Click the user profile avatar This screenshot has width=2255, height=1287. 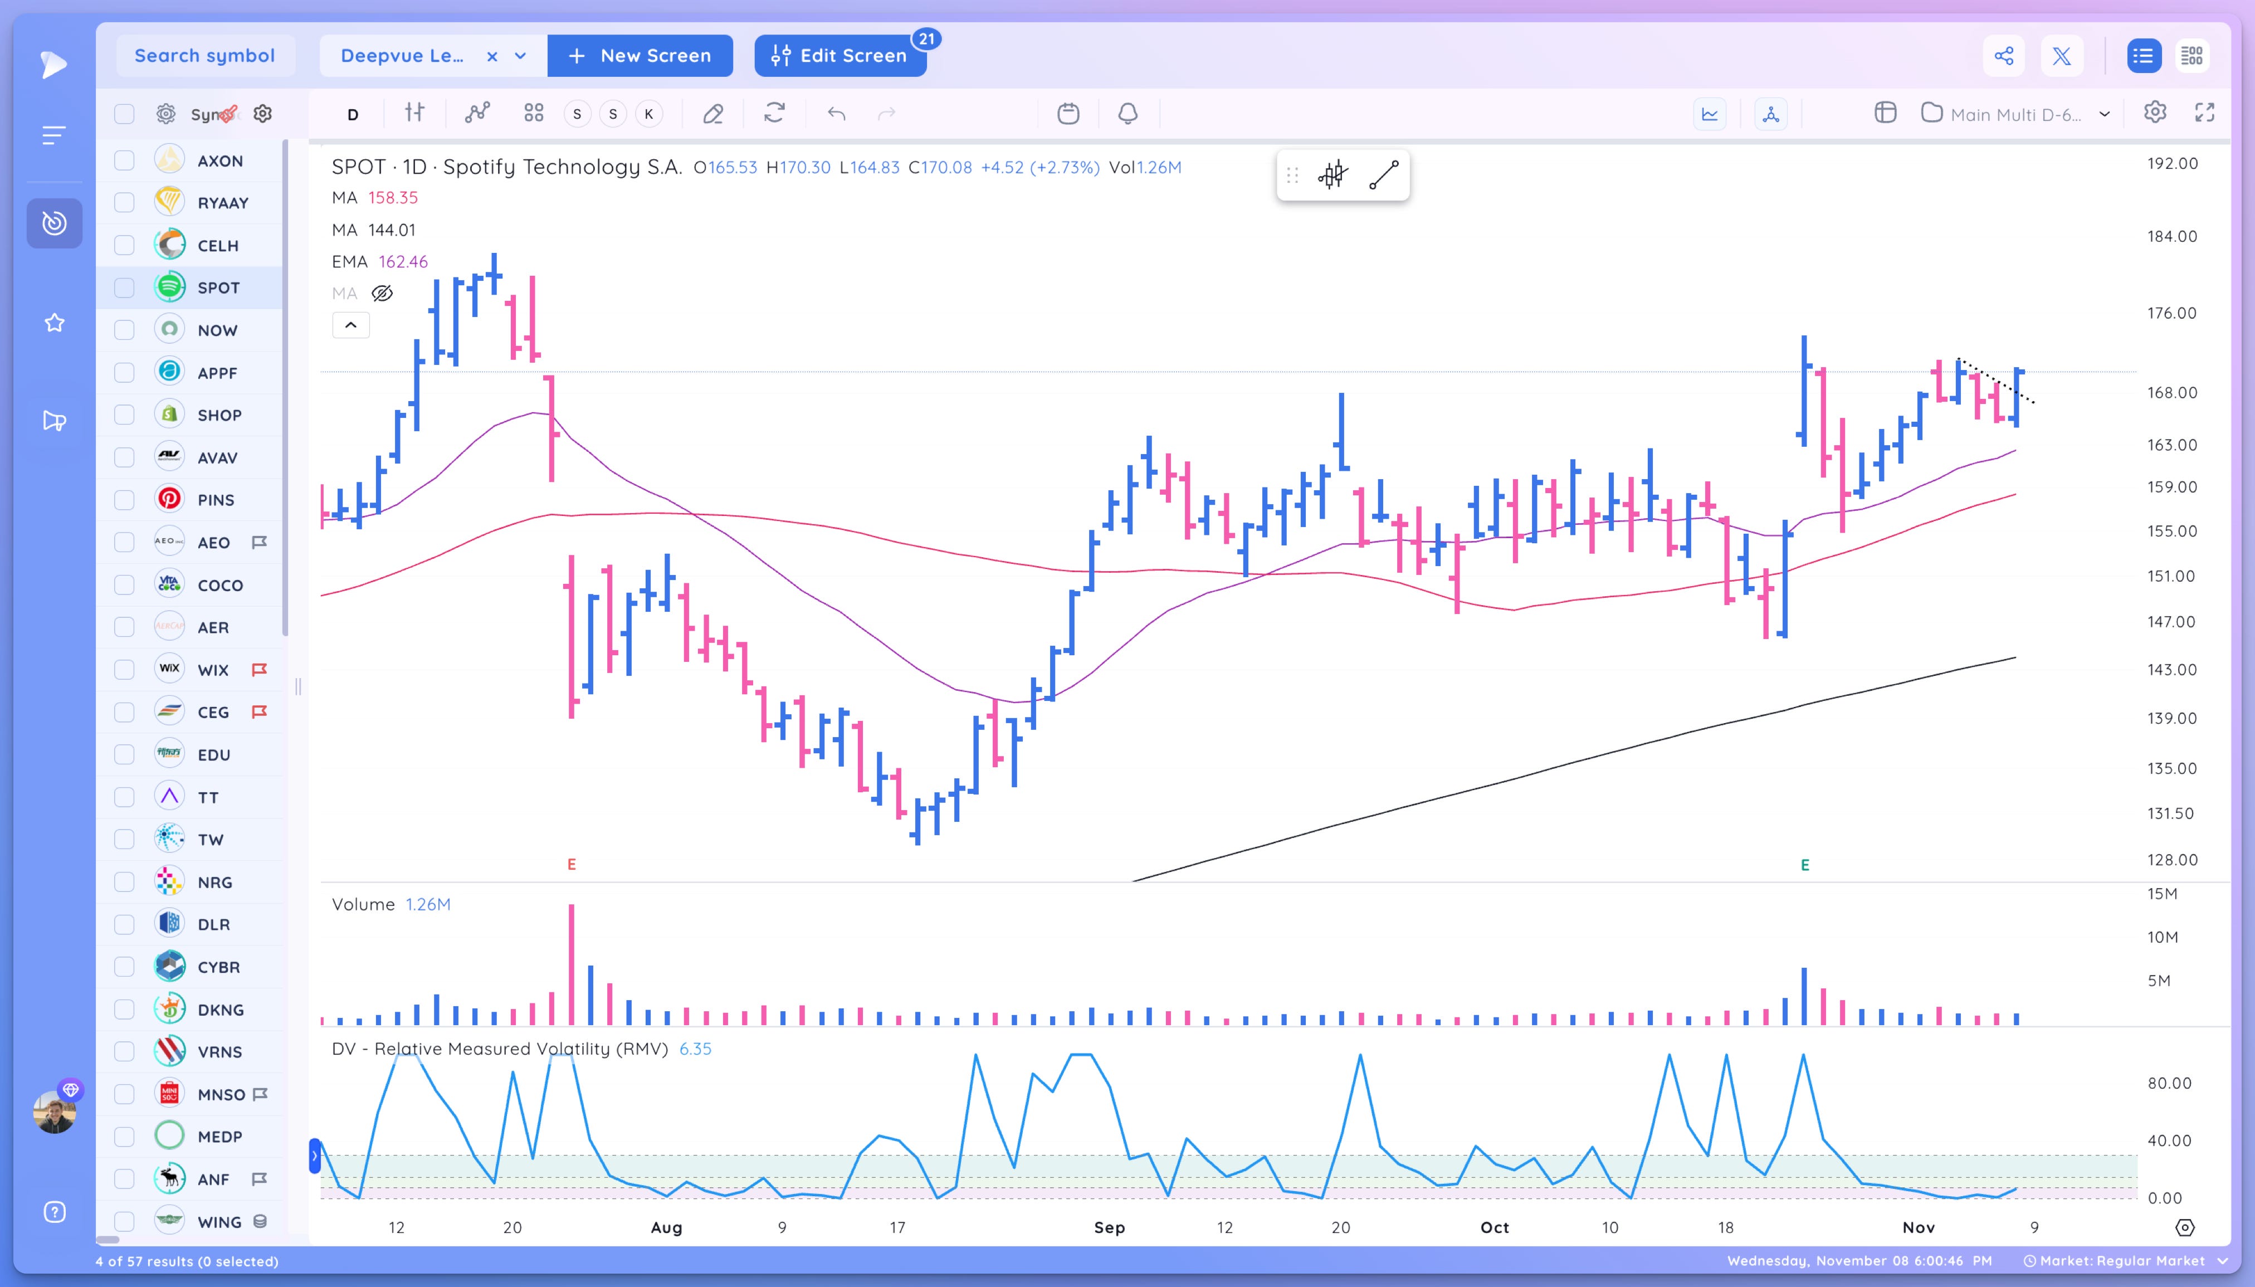click(x=54, y=1111)
